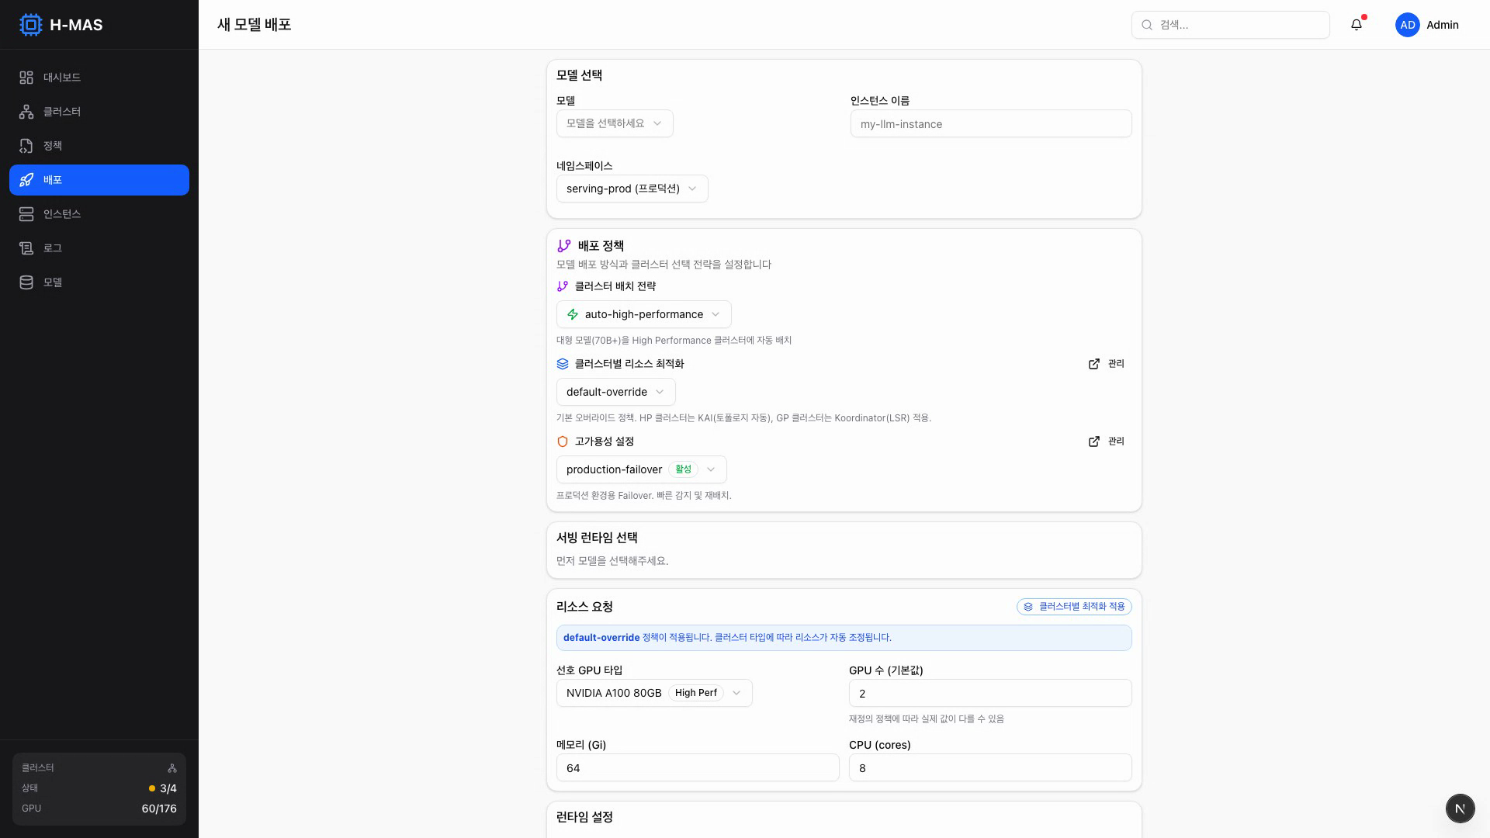The image size is (1490, 838).
Task: Click 관리 link for 고가용성 설정
Action: (1107, 442)
